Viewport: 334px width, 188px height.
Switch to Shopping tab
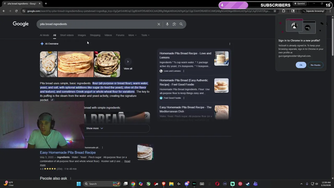pyautogui.click(x=95, y=35)
